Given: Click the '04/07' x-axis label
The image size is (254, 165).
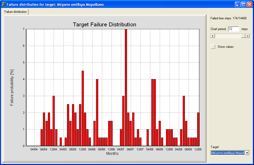Looking at the screenshot, I should [121, 149].
